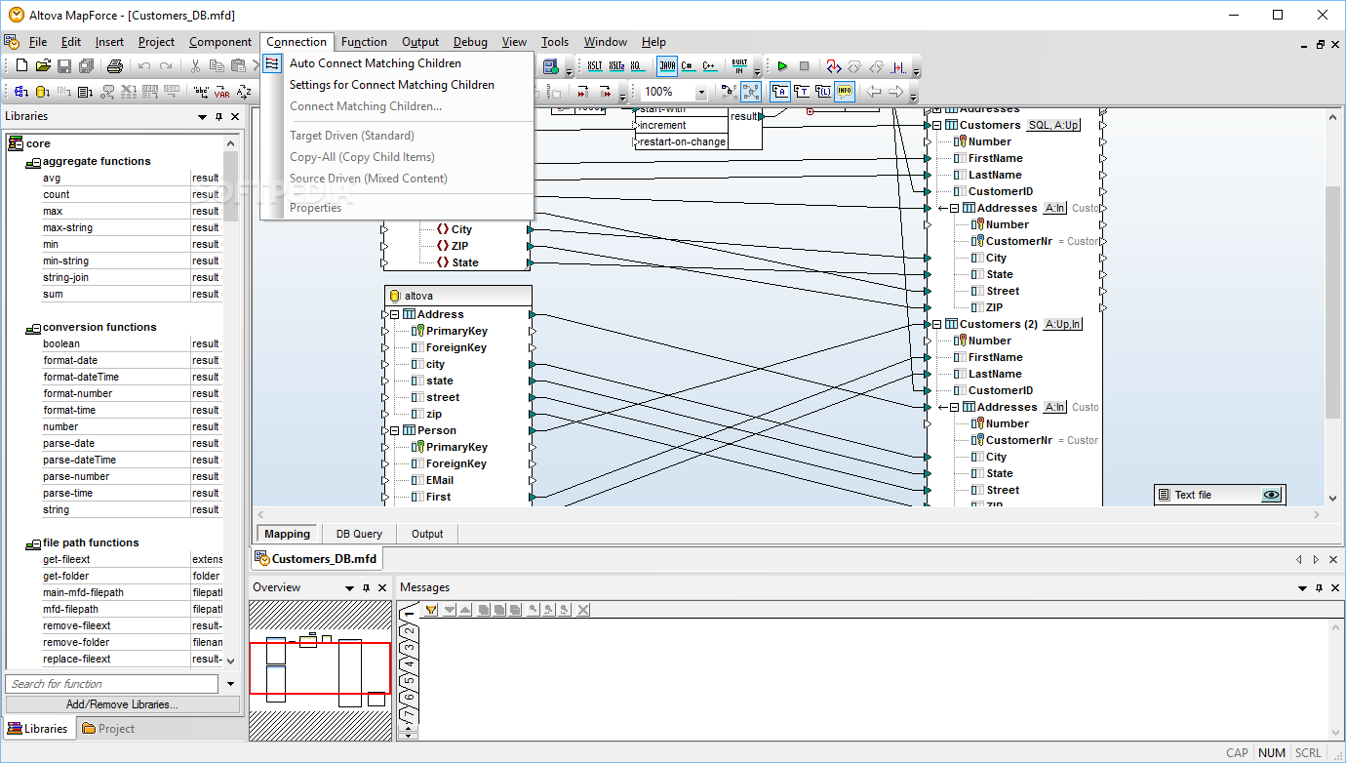The image size is (1346, 763).
Task: Toggle connectors from source to target
Action: pos(750,92)
